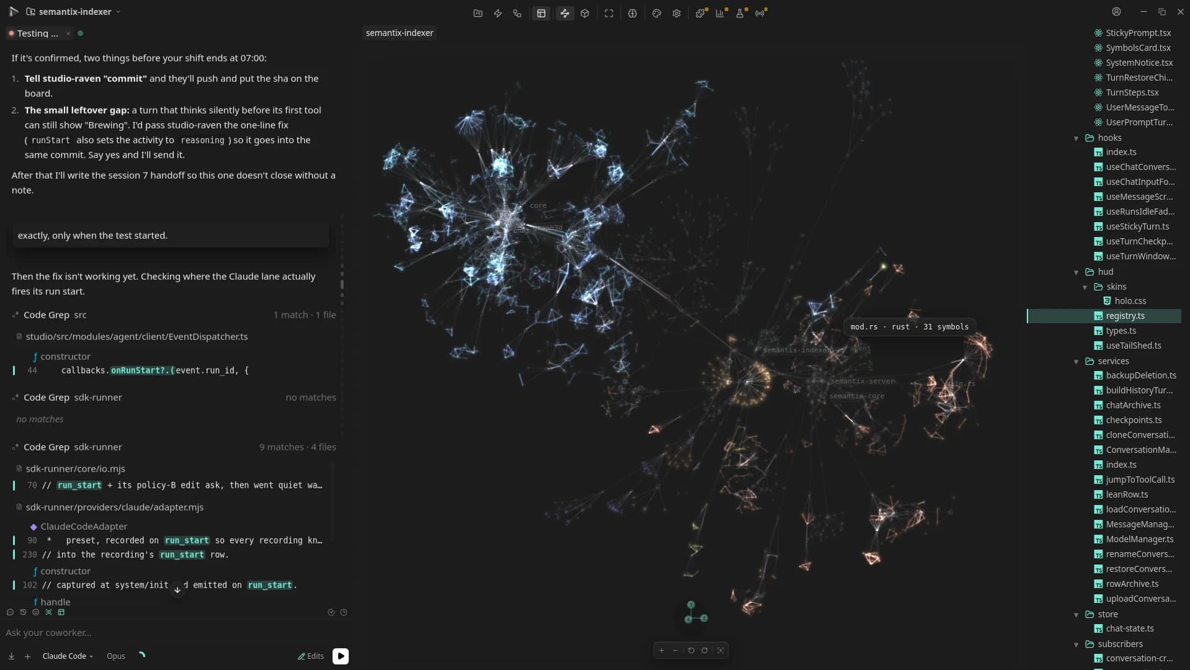
Task: Click the user account icon
Action: click(x=1116, y=12)
